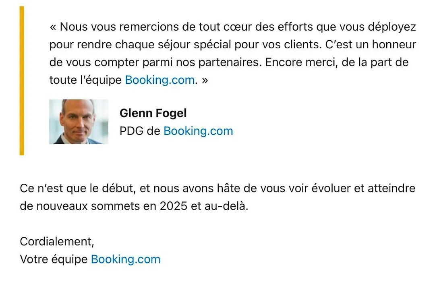Open the Booking.com link after "PDG de"
435x282 pixels.
[198, 131]
